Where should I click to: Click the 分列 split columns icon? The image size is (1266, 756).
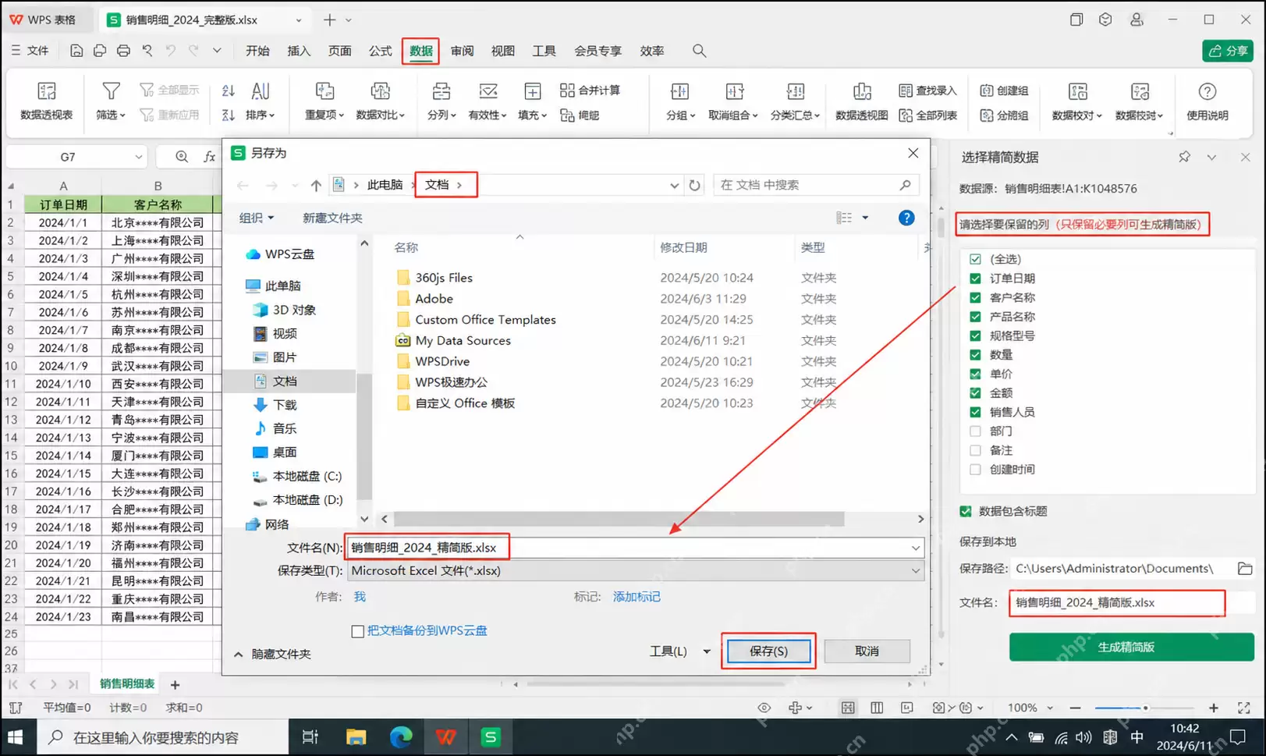[441, 91]
